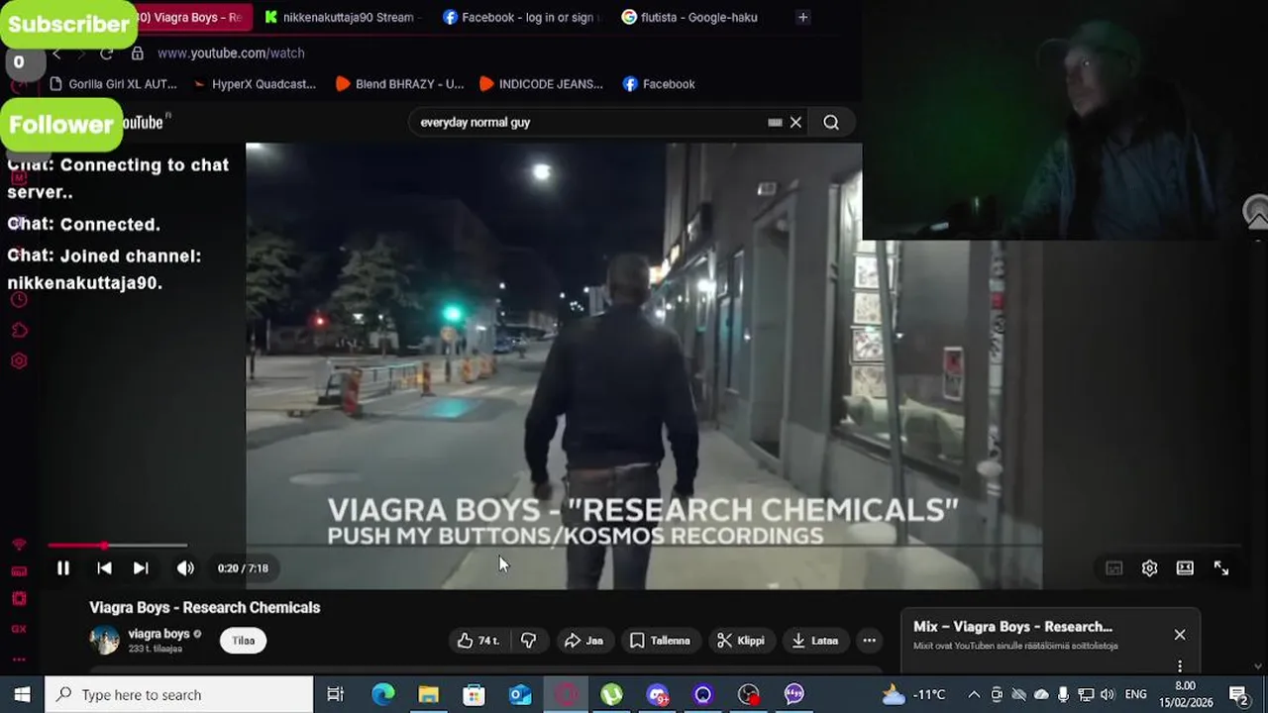
Task: Skip to next video
Action: coord(141,568)
